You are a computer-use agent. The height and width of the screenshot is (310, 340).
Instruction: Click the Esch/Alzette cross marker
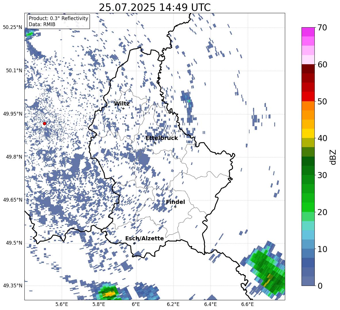(x=134, y=243)
